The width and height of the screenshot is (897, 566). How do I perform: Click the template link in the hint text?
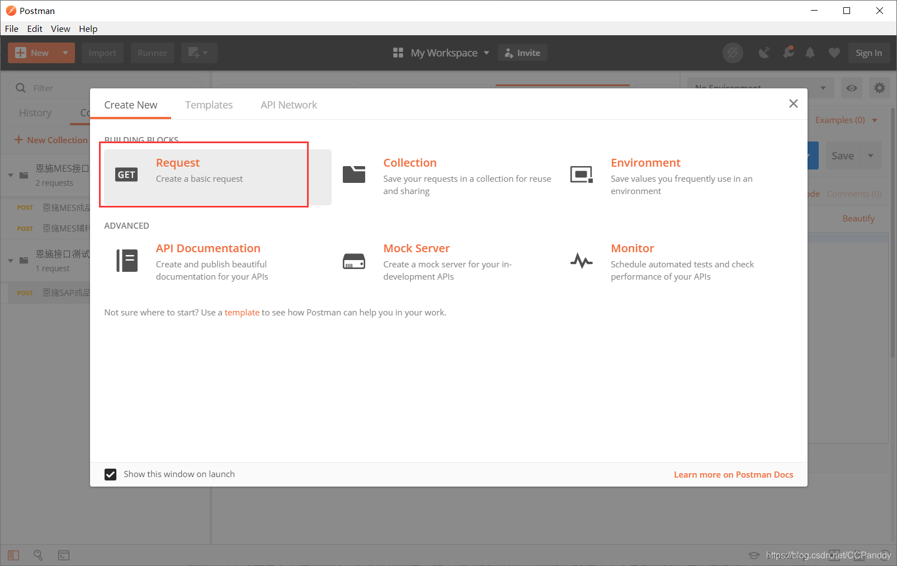click(242, 312)
